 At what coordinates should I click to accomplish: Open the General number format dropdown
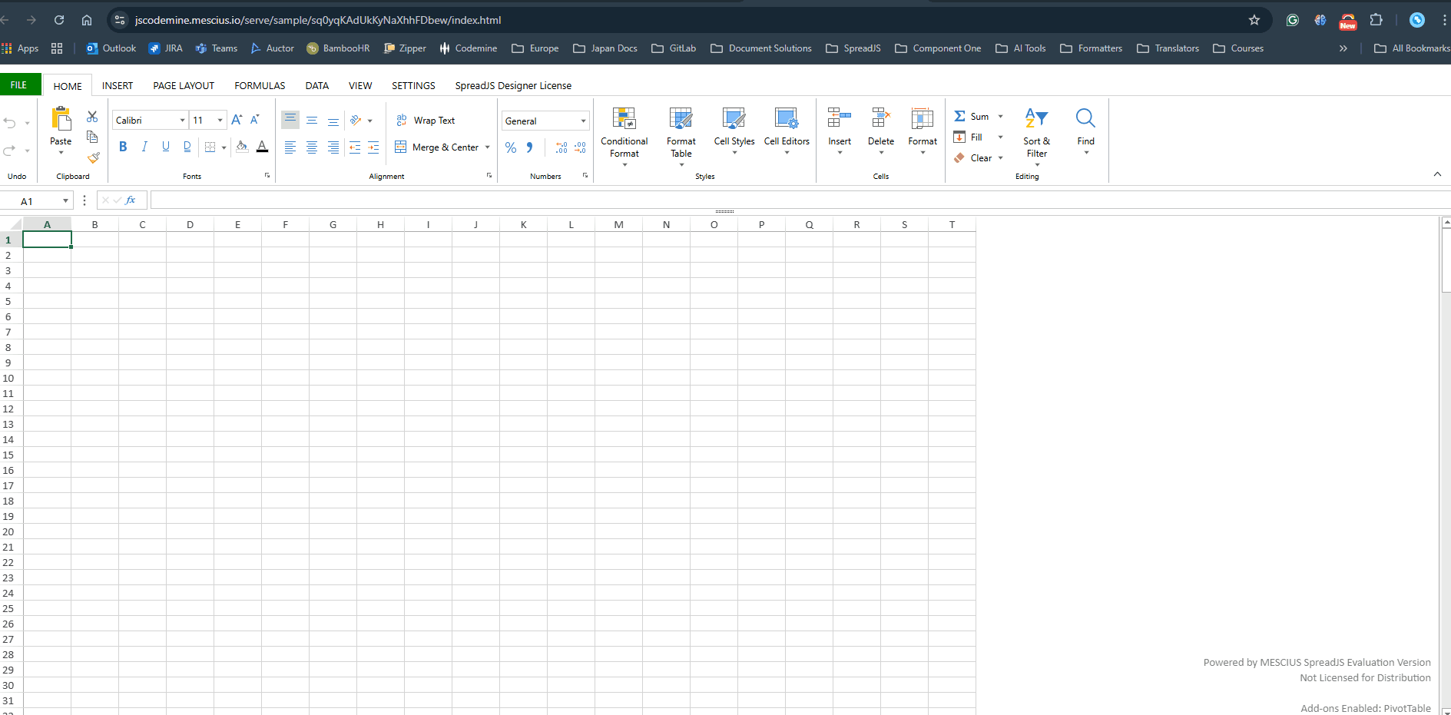583,121
